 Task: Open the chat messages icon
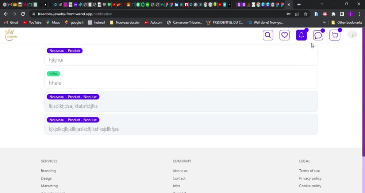[x=318, y=35]
